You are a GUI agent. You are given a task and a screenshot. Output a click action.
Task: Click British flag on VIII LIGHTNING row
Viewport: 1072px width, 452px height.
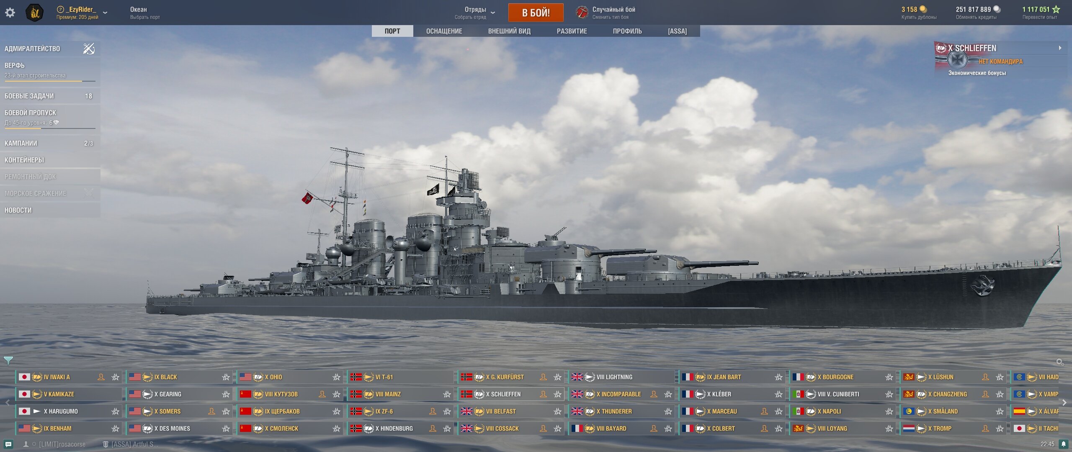(x=577, y=377)
